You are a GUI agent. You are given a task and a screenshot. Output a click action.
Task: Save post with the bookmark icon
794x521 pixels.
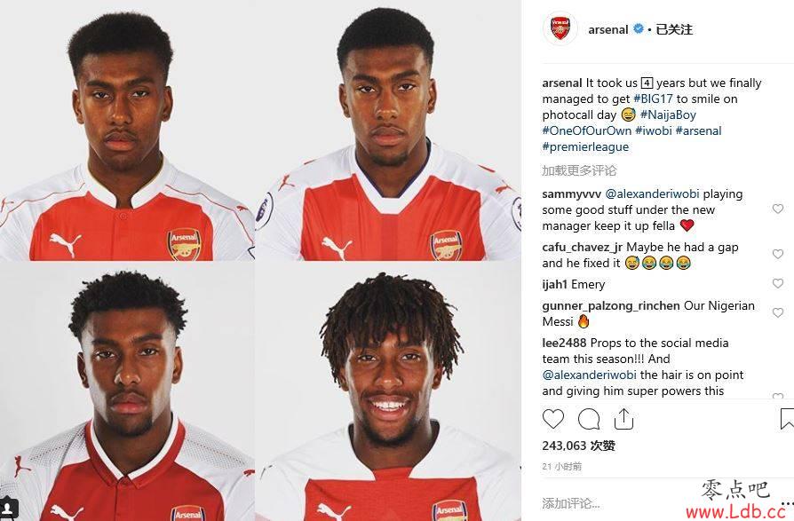[x=788, y=419]
